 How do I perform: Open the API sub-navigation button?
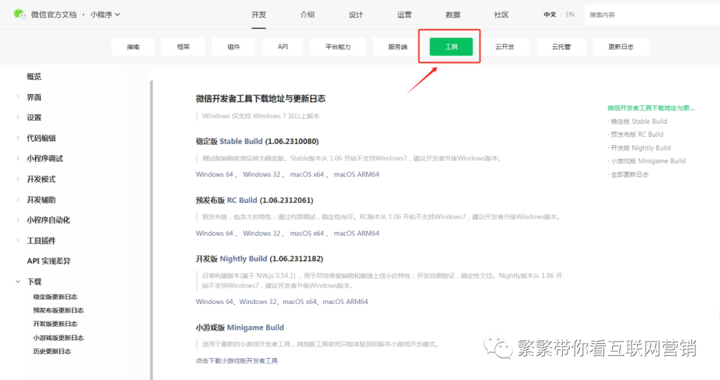tap(283, 47)
